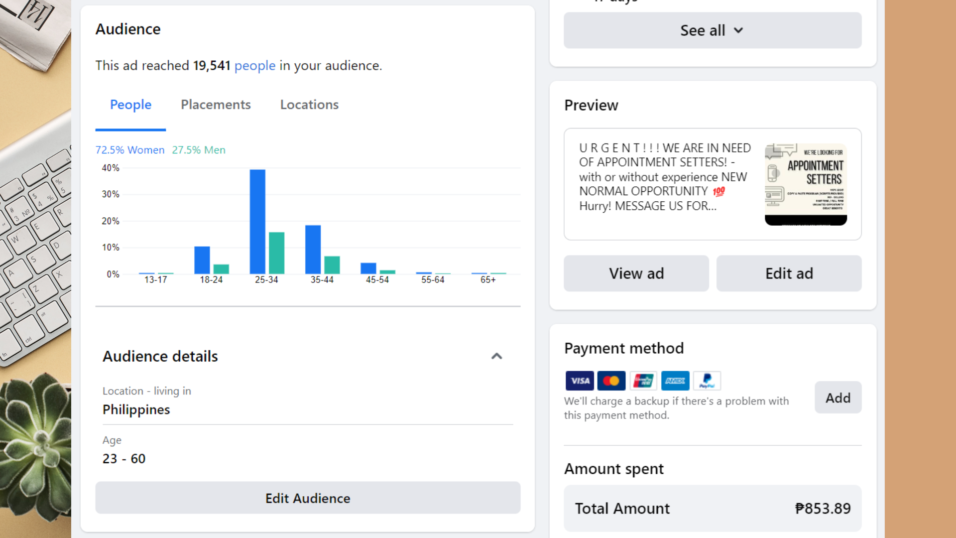Follow the blue 'people' link
Viewport: 956px width, 538px height.
255,66
